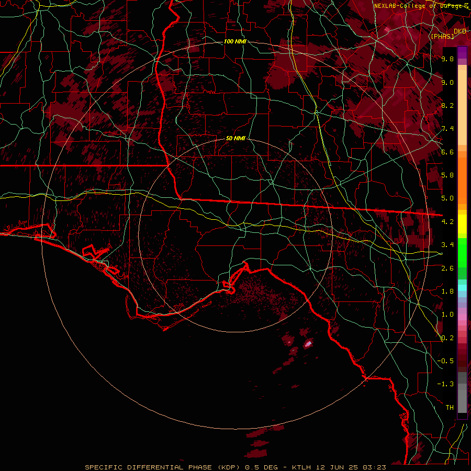Click the 3.4 color scale value
Image resolution: width=471 pixels, height=471 pixels.
tap(447, 245)
